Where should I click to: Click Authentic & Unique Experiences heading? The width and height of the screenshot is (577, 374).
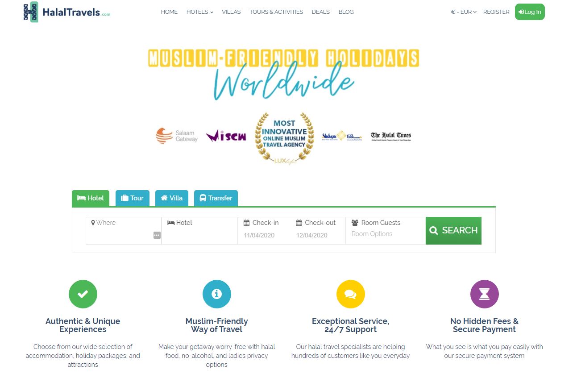coord(83,325)
